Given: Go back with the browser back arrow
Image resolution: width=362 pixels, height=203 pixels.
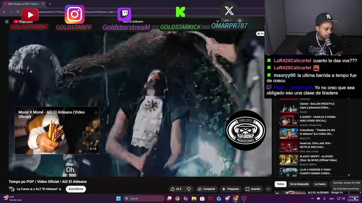Looking at the screenshot, I should coord(4,12).
